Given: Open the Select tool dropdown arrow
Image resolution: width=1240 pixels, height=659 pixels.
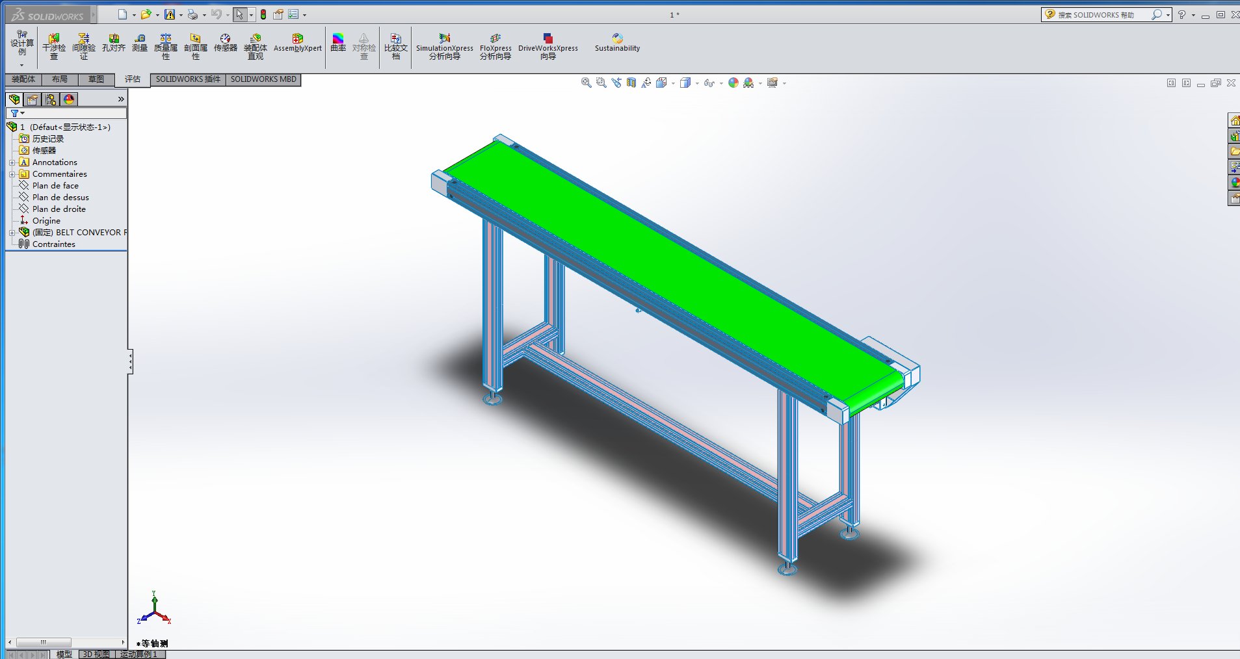Looking at the screenshot, I should point(251,15).
